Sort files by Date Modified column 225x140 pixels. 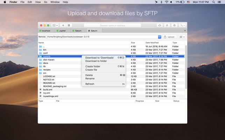click(152, 42)
